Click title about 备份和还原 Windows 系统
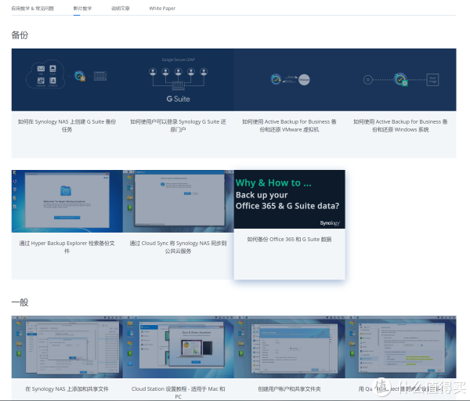The width and height of the screenshot is (470, 401). pyautogui.click(x=401, y=125)
